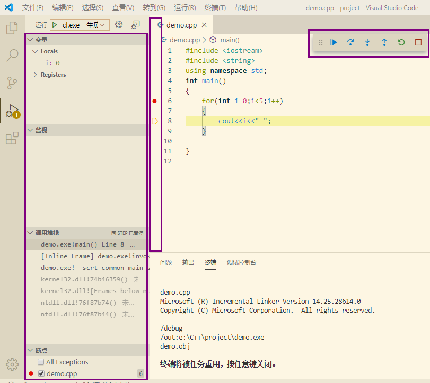Select ntdll.dll!76f87b44() stack frame

(86, 314)
